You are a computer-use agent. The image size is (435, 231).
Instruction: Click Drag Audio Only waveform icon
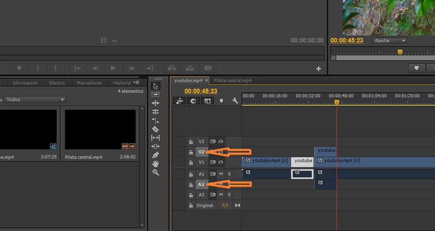(114, 41)
